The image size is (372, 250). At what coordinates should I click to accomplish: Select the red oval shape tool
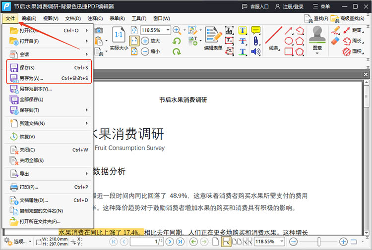point(289,41)
